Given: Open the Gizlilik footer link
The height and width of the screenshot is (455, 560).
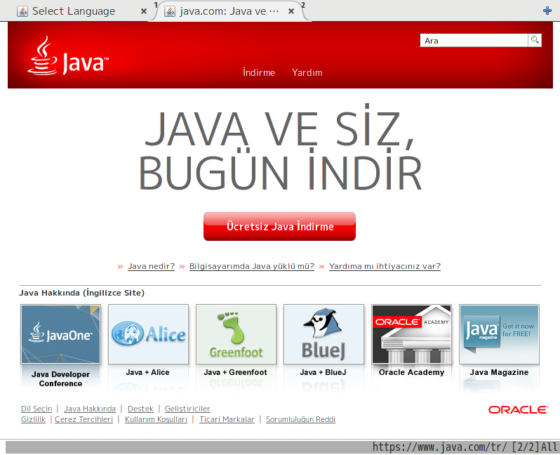Looking at the screenshot, I should (x=33, y=419).
